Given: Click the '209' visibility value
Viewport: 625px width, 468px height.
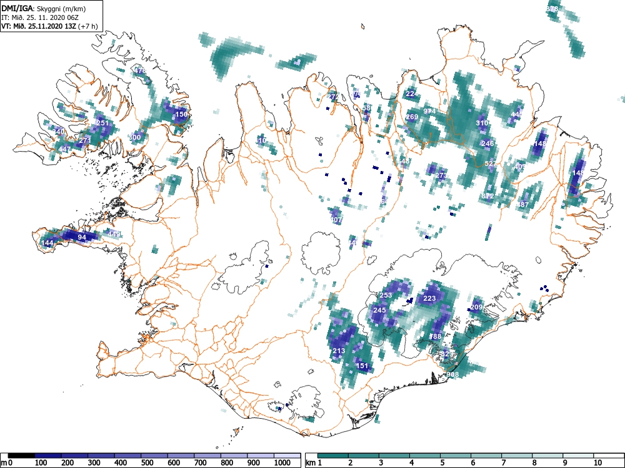Looking at the screenshot, I should pos(476,307).
